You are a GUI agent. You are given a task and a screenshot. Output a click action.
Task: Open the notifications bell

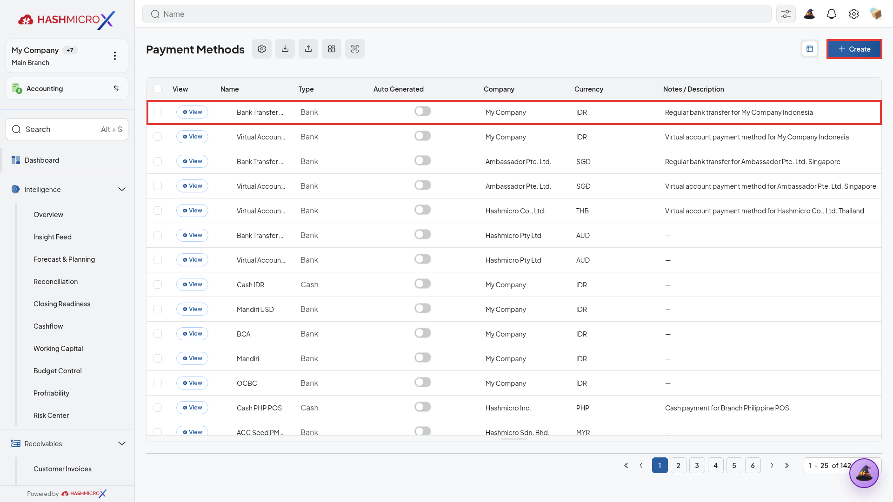tap(832, 14)
